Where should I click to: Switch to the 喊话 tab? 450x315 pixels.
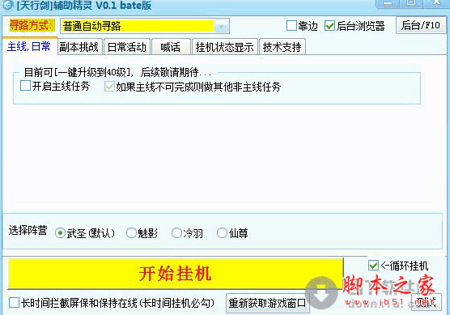click(x=171, y=47)
